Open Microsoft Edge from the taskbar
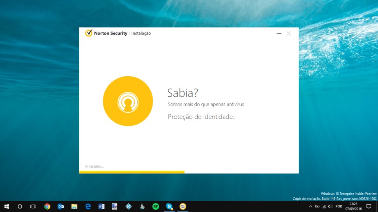Image resolution: width=378 pixels, height=212 pixels. [x=88, y=206]
